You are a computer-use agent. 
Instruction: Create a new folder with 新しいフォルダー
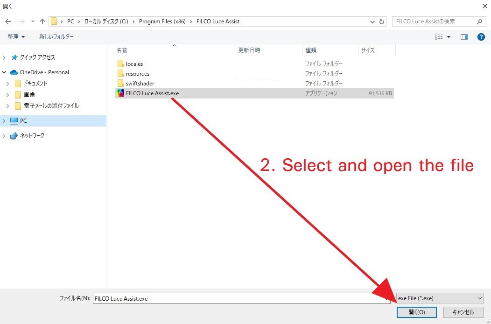56,37
